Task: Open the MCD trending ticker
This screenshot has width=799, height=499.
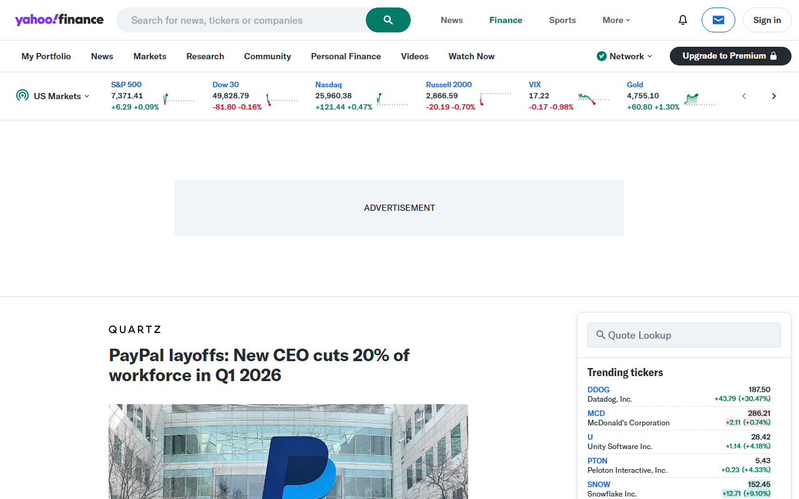Action: tap(596, 413)
